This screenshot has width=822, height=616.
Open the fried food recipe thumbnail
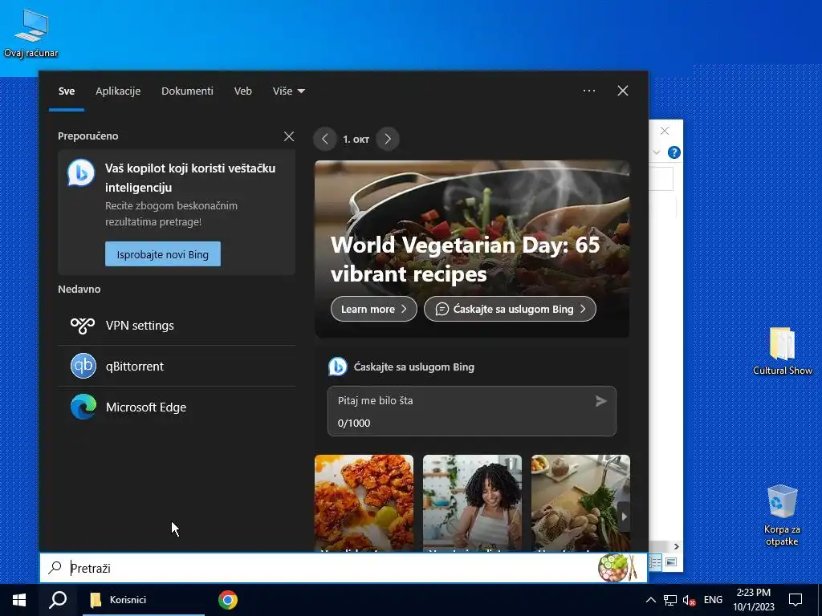[x=364, y=502]
